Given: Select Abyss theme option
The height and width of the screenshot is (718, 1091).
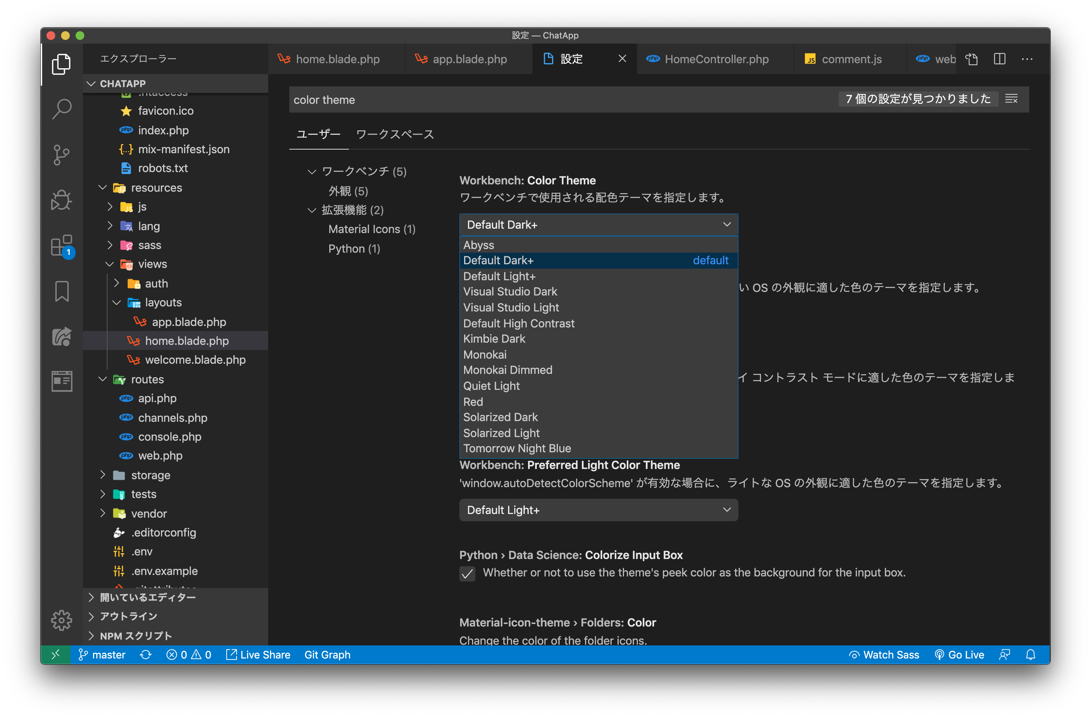Looking at the screenshot, I should pos(598,245).
